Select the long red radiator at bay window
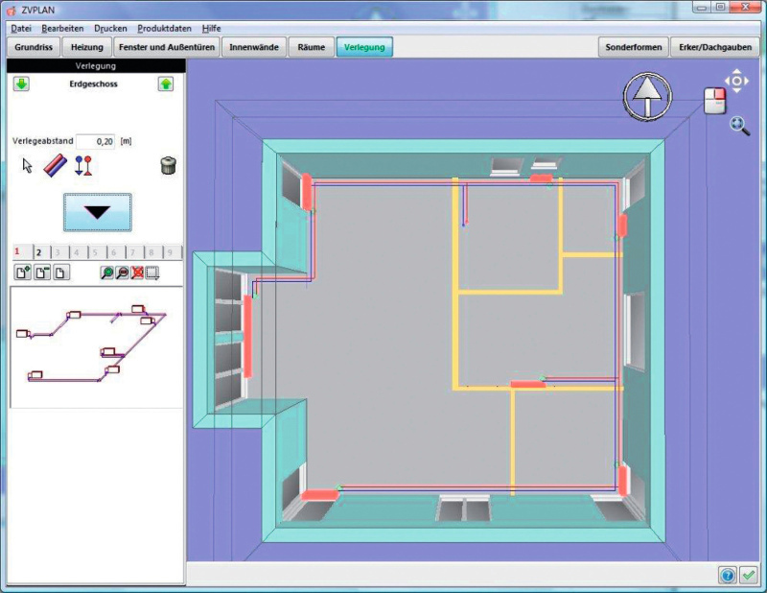The image size is (767, 593). point(247,337)
